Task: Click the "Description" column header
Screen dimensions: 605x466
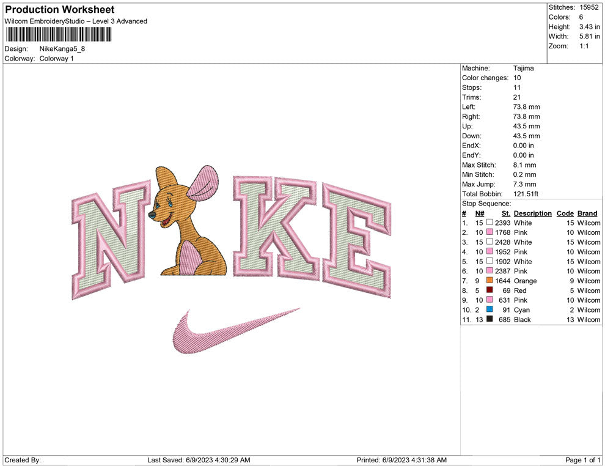Action: [x=533, y=213]
